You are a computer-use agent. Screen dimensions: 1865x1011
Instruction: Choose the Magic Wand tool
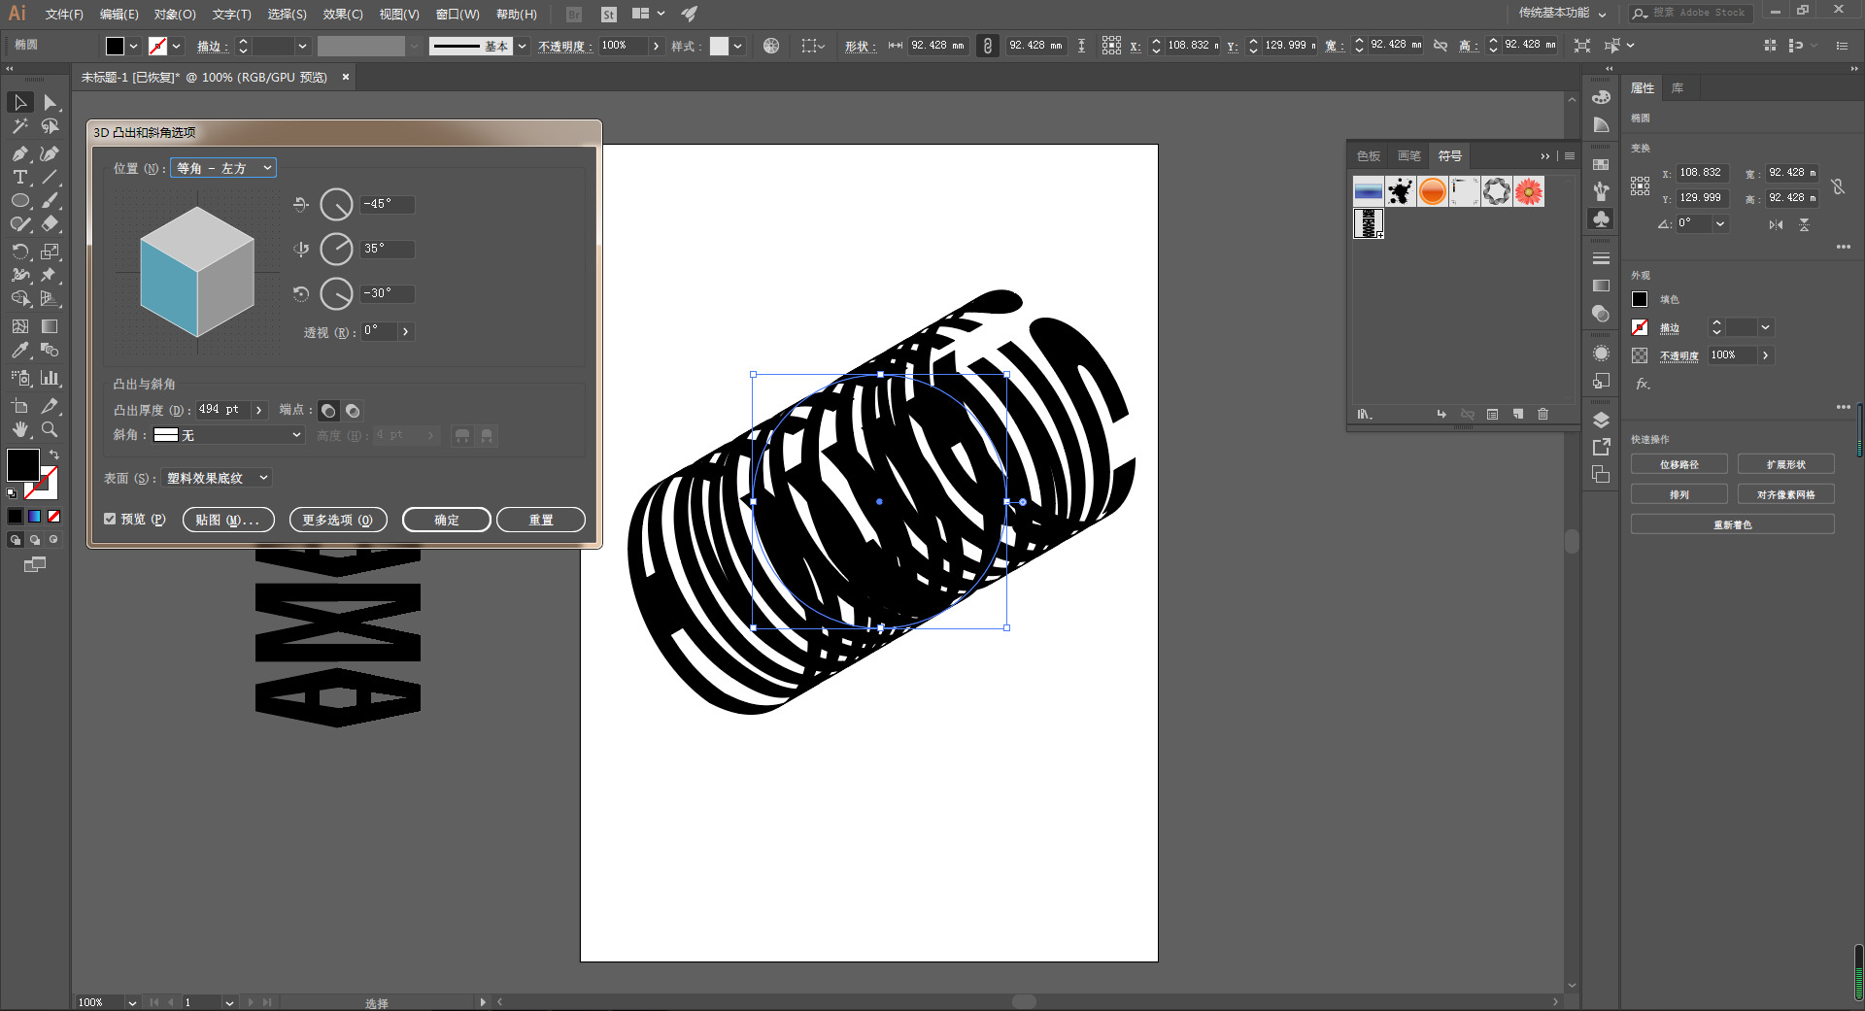point(19,126)
